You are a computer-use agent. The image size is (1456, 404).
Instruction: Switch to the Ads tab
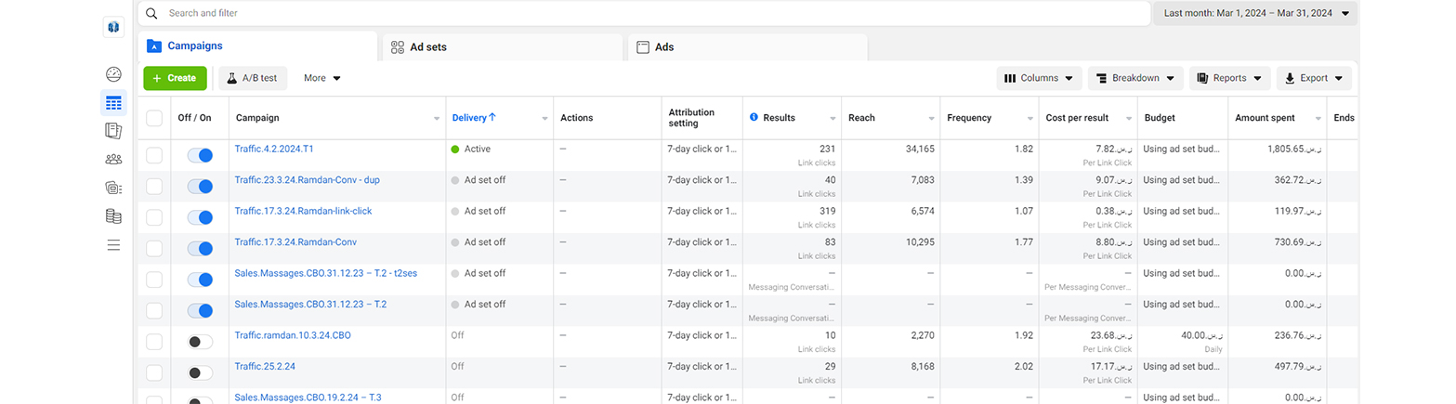pos(747,47)
